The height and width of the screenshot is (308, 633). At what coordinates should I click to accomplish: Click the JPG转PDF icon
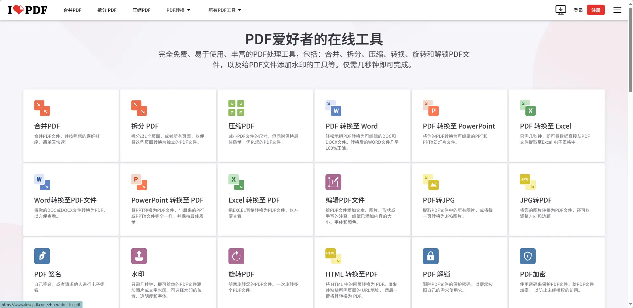tap(528, 182)
